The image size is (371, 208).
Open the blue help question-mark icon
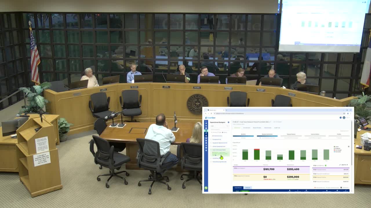341,118
